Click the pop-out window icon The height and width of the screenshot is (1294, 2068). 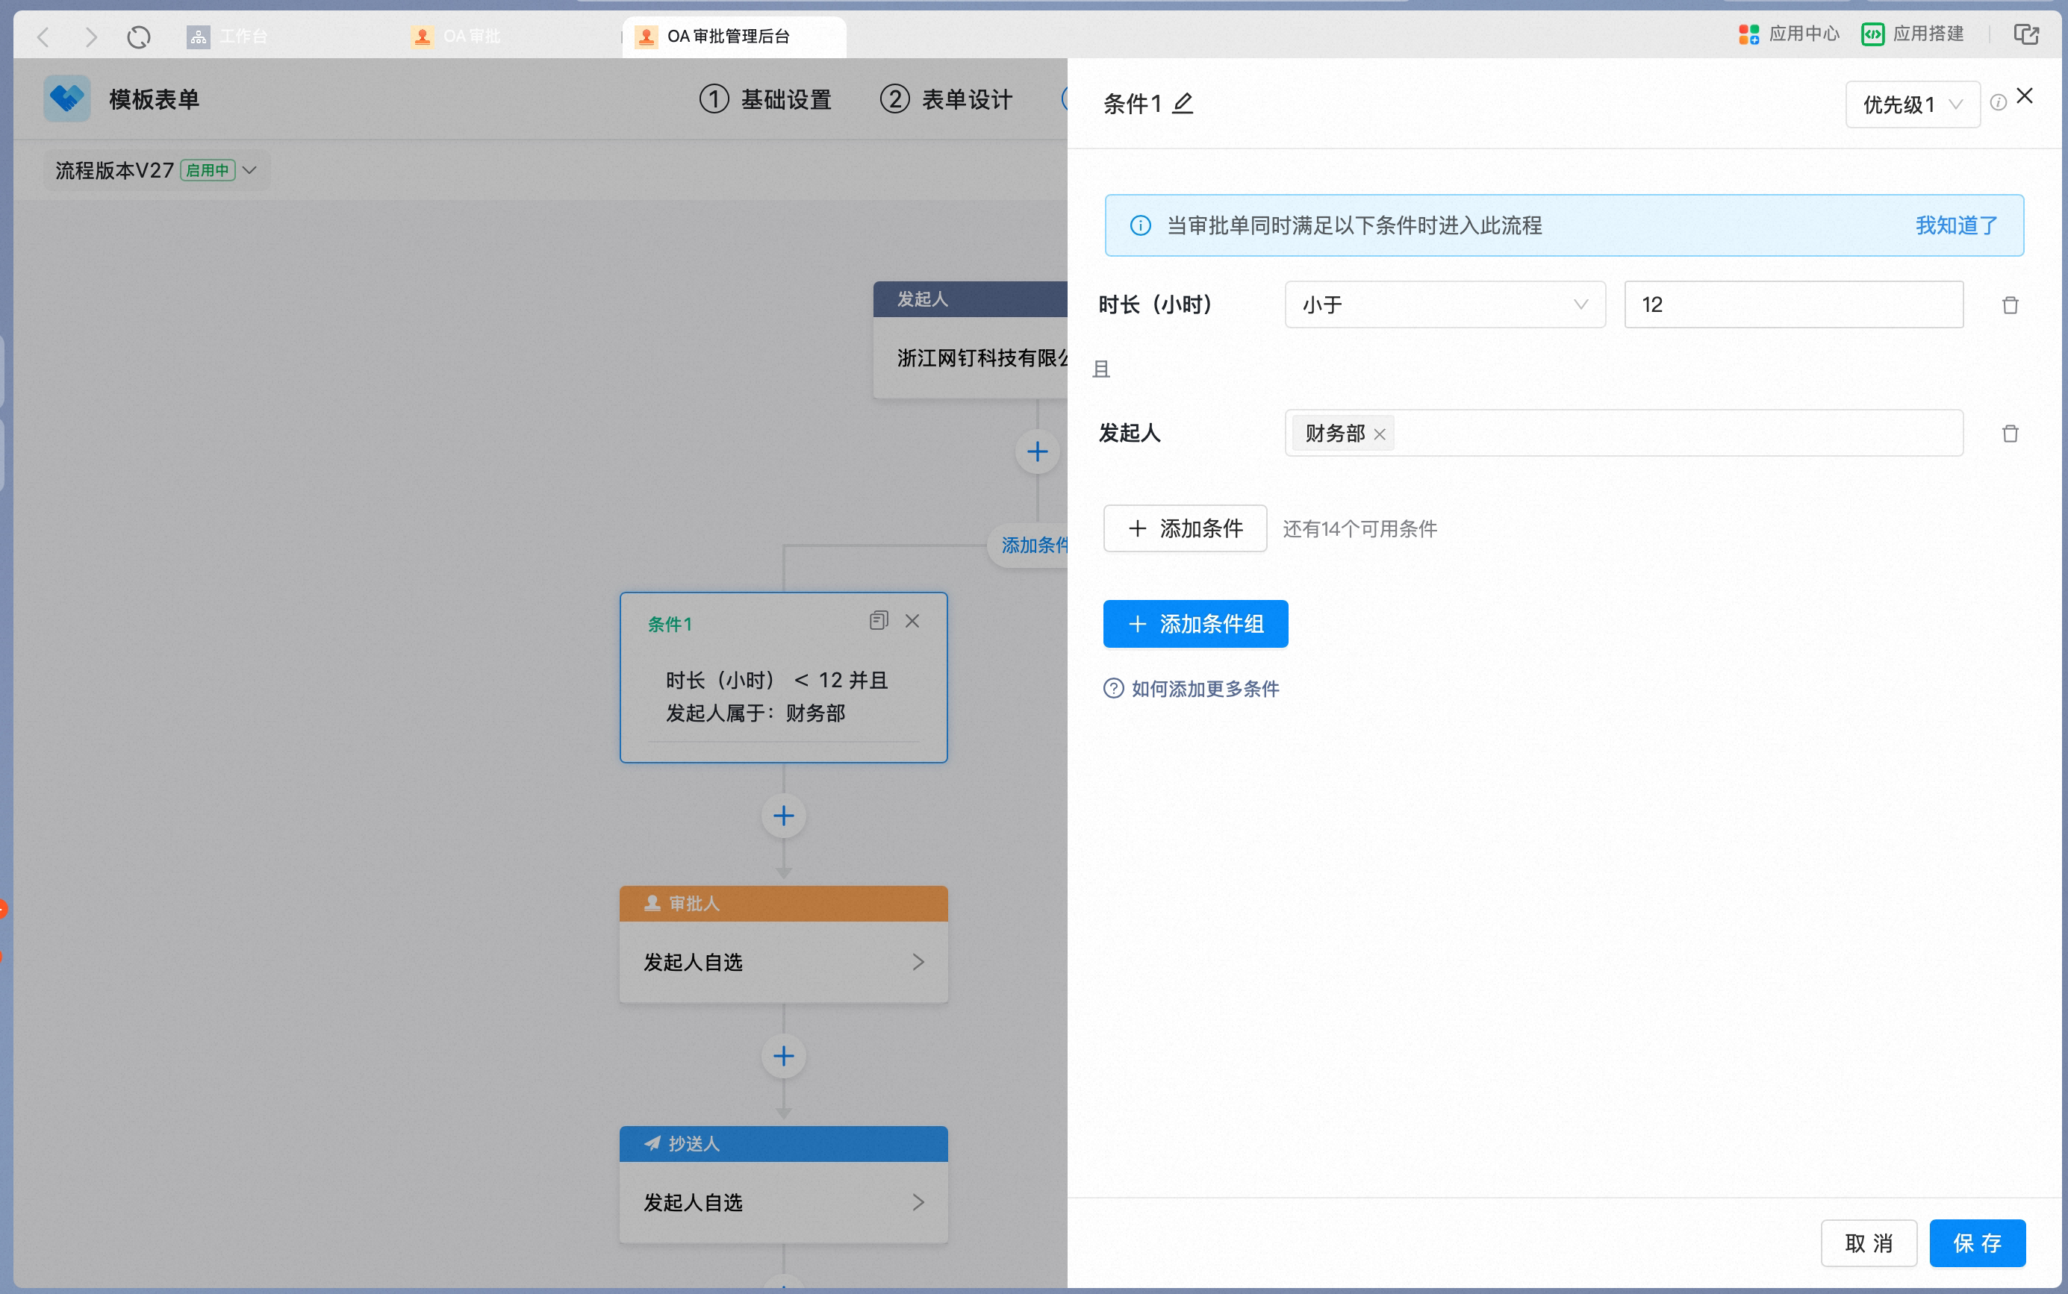click(2026, 34)
